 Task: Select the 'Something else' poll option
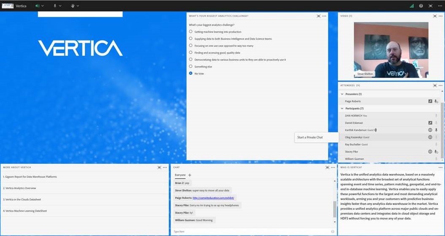click(191, 66)
